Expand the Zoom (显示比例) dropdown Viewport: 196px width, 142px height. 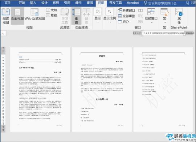110,16
